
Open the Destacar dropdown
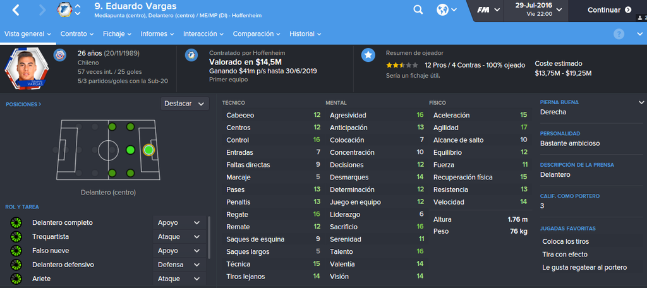click(184, 104)
